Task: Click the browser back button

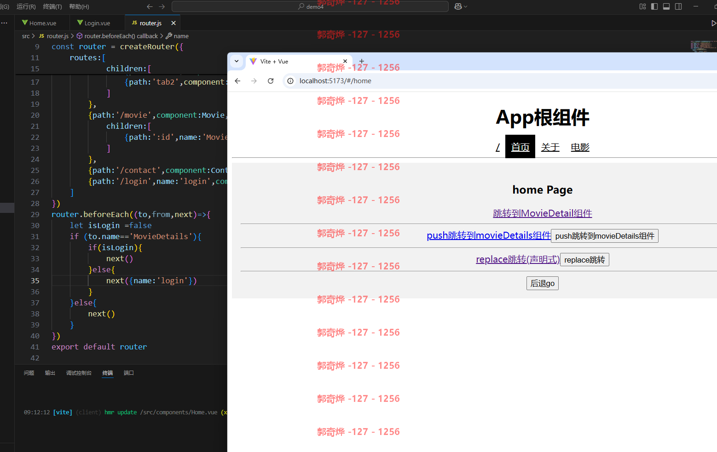Action: [237, 81]
